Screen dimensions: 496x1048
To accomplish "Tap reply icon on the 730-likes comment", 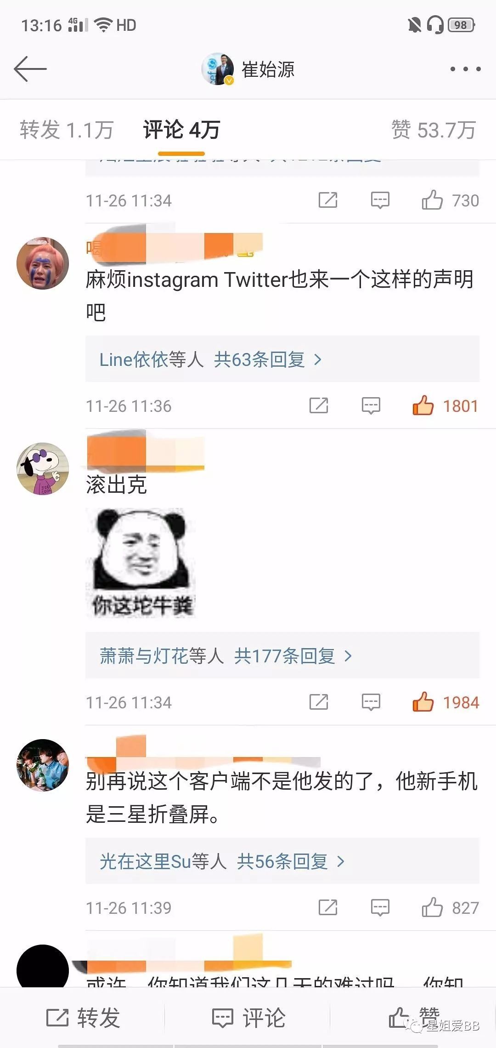I will point(380,200).
